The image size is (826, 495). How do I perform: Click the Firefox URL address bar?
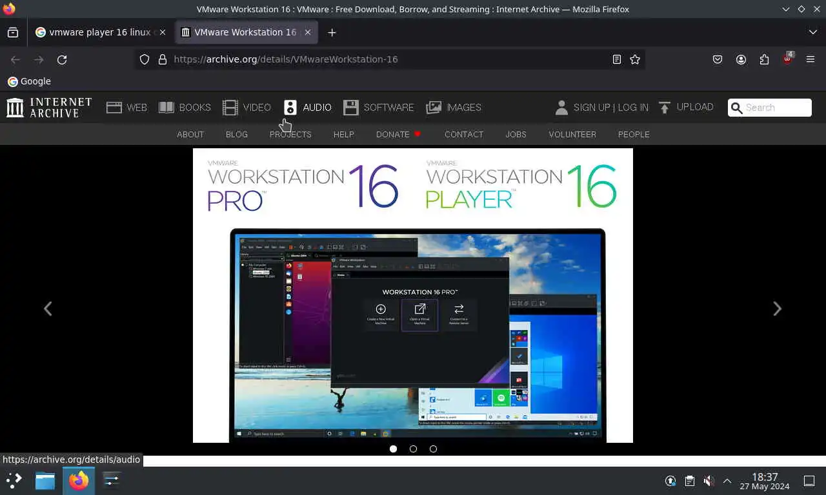coord(390,59)
